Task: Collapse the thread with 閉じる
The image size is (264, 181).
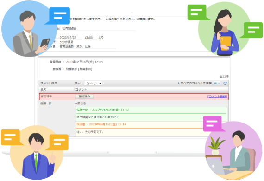Action: tap(81, 103)
